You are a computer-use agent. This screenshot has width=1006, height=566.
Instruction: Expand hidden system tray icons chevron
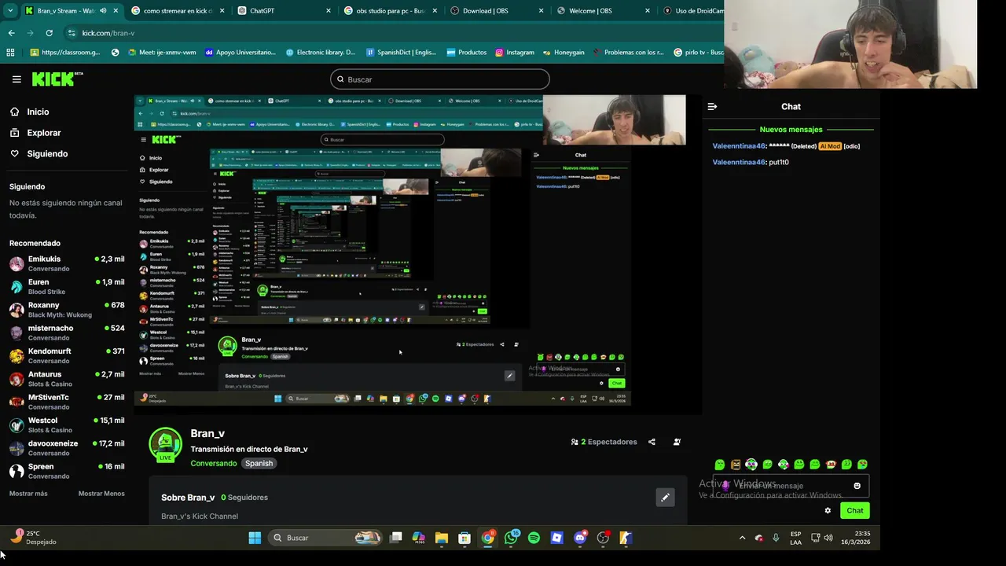point(742,538)
